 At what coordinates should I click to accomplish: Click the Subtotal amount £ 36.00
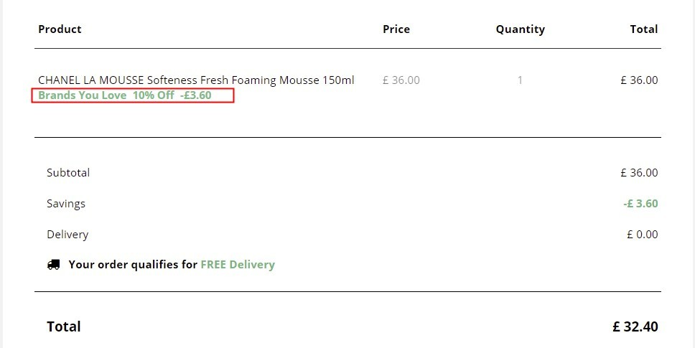pyautogui.click(x=639, y=173)
